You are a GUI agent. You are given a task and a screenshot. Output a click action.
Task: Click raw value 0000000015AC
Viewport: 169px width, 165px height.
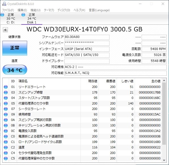tap(150, 114)
